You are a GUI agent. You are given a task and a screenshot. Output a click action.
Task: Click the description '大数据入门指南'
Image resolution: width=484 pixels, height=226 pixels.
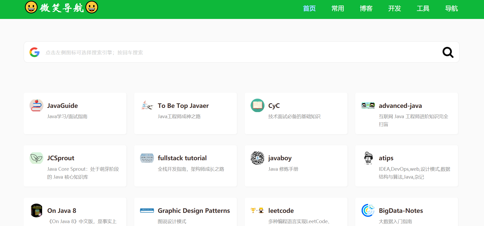pyautogui.click(x=396, y=221)
